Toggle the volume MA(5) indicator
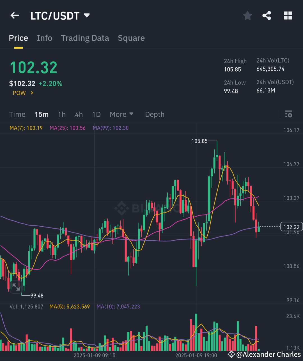The height and width of the screenshot is (361, 303). (x=70, y=307)
